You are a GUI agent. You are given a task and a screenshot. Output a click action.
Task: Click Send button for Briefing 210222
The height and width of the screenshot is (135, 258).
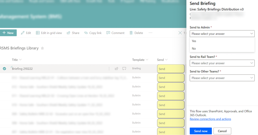pyautogui.click(x=171, y=69)
